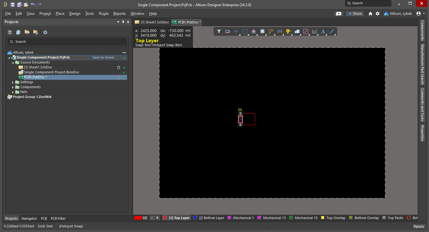429x232 pixels.
Task: Click the greyed Save icon in Projects panel
Action: 10,32
